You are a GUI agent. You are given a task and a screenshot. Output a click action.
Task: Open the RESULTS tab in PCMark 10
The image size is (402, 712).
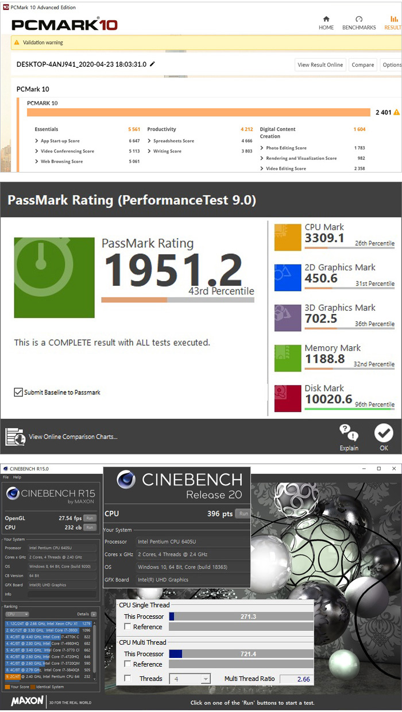(x=393, y=22)
